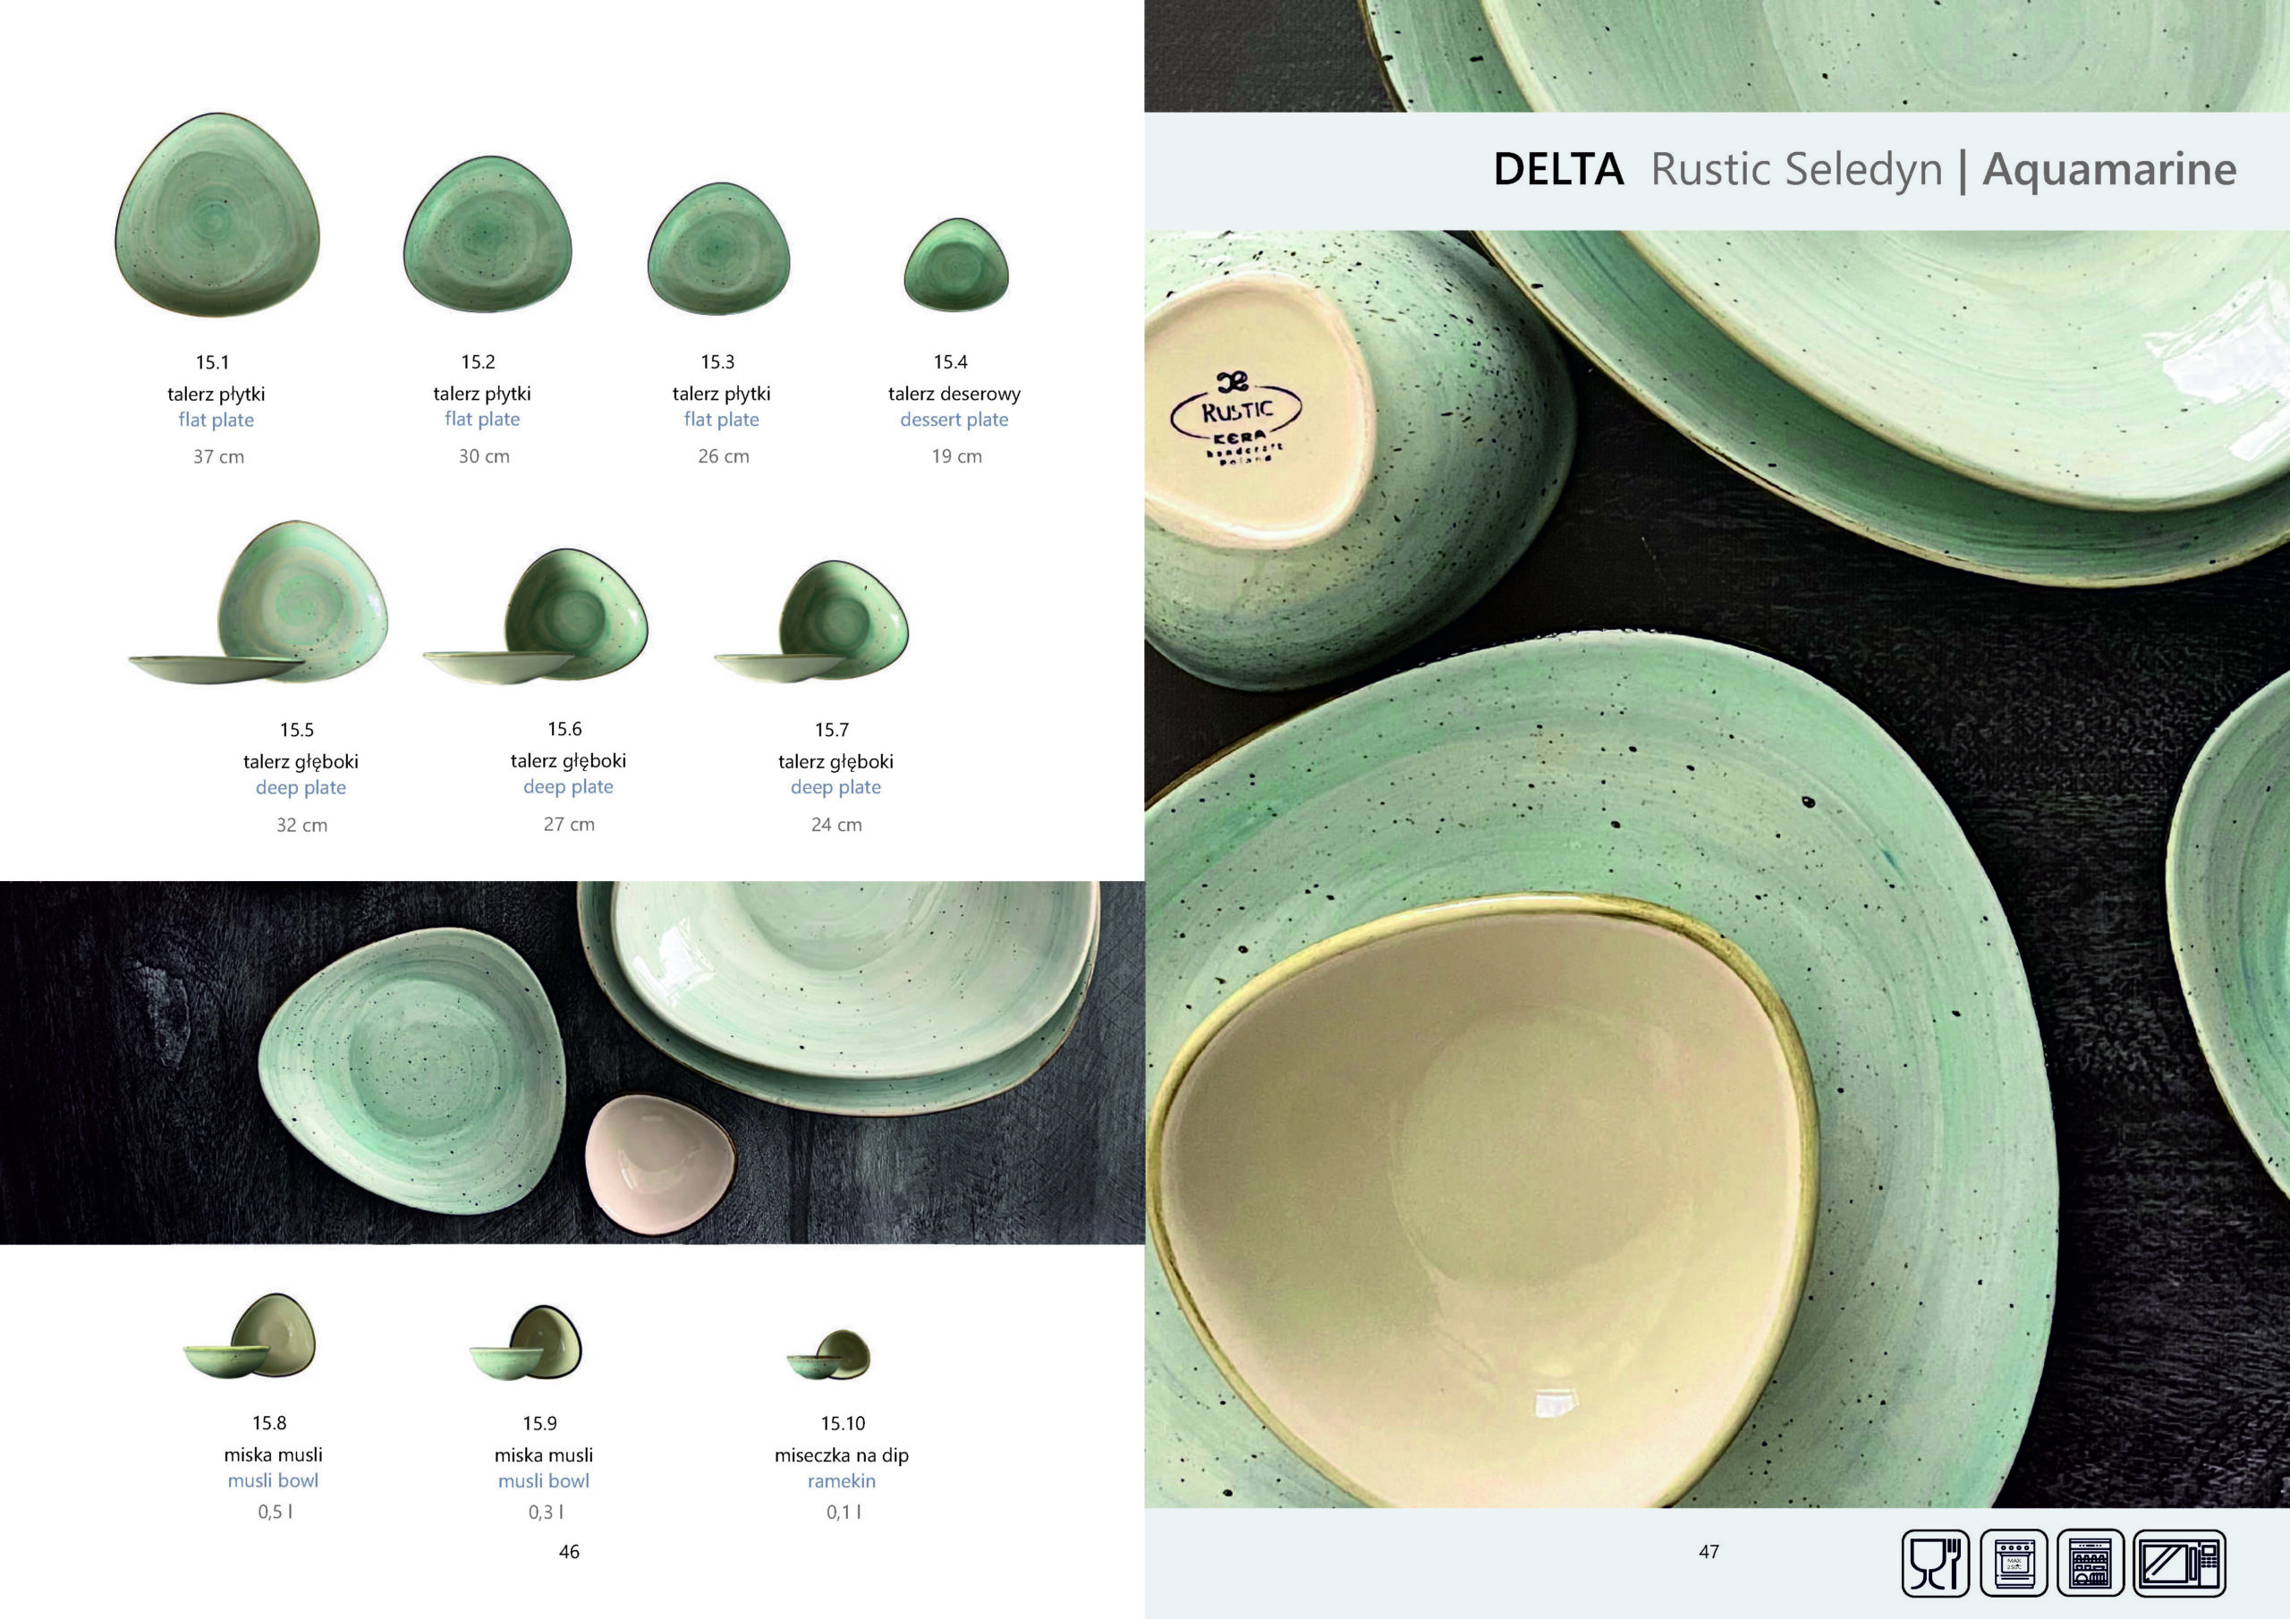Click 'deep plate' label under 15.6
Viewport: 2290px width, 1619px height.
(569, 787)
